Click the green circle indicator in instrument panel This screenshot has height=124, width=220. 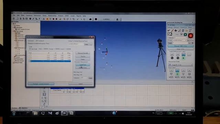(185, 34)
